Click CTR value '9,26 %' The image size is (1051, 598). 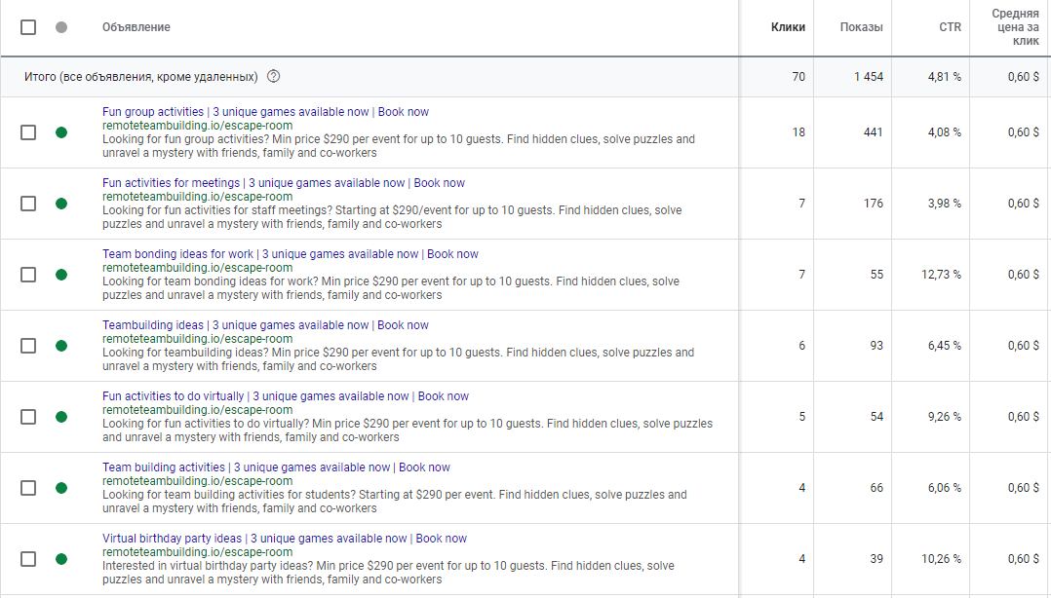tap(945, 417)
